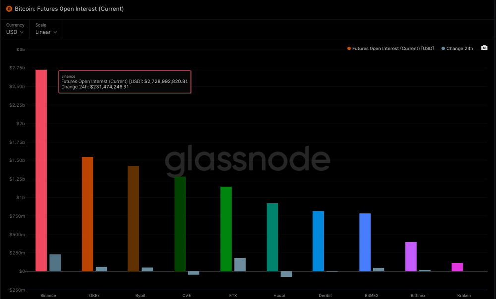Screen dimensions: 496x299
Task: Click the $2.75b y-axis label
Action: [17, 68]
